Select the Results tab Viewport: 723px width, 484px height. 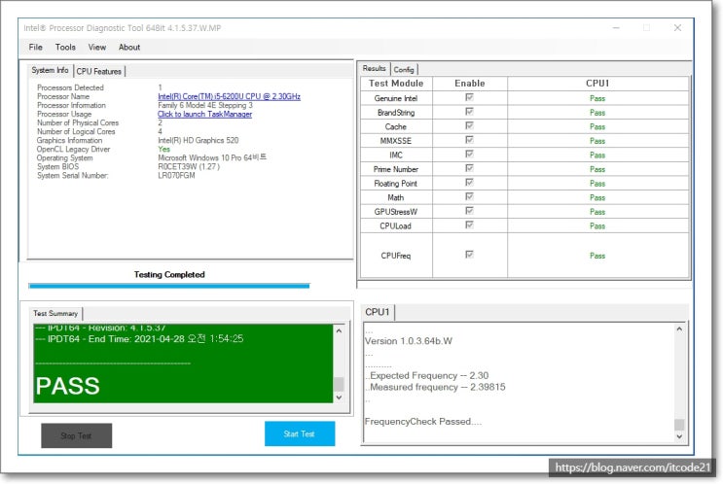point(374,68)
